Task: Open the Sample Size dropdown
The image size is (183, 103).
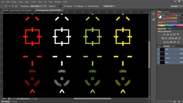Action: pyautogui.click(x=38, y=6)
